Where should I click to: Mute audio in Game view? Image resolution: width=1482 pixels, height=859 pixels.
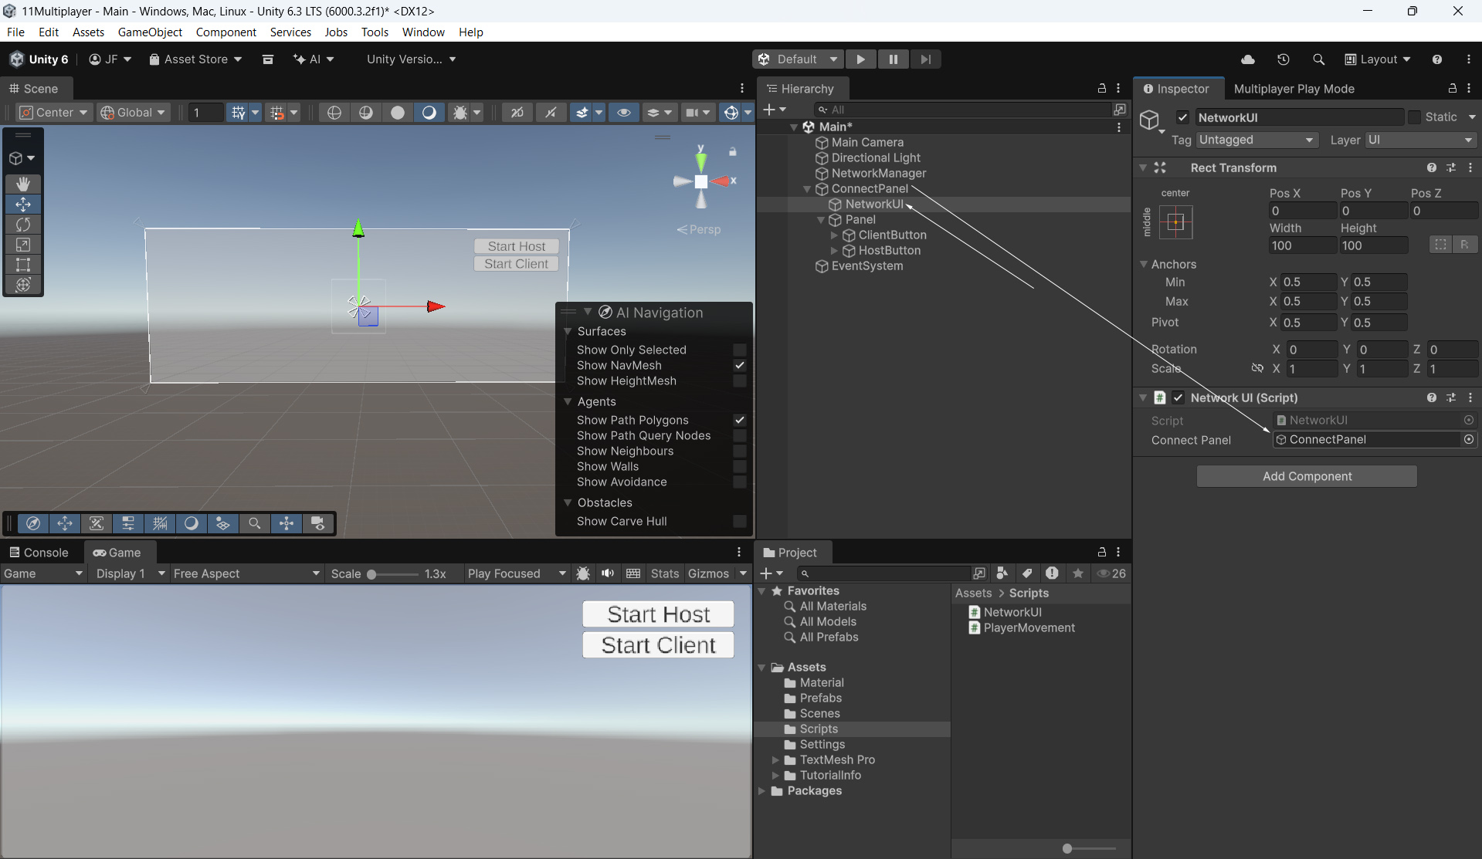(608, 573)
